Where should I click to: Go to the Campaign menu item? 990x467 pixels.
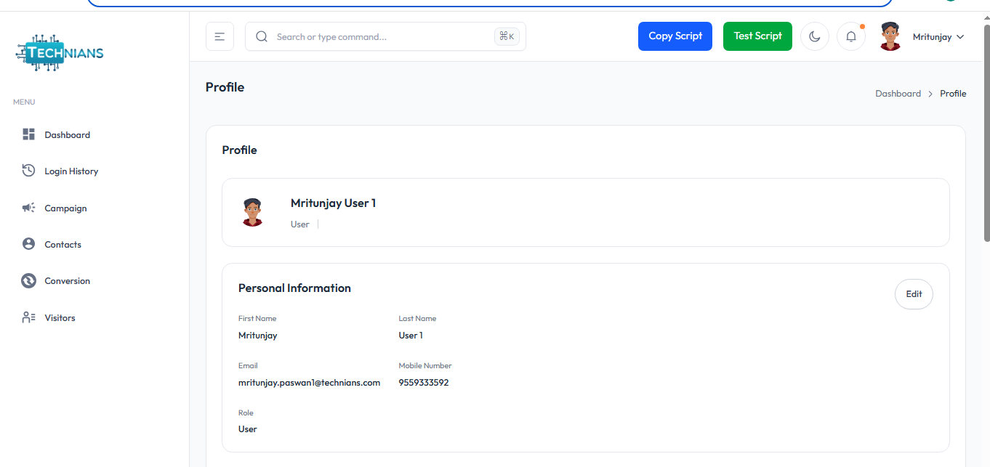point(65,208)
